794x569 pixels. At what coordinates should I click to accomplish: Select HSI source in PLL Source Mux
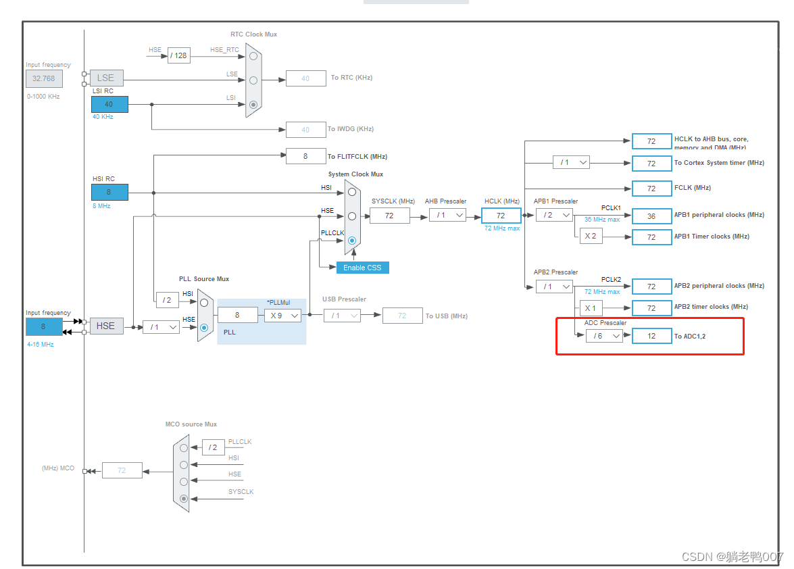tap(204, 303)
